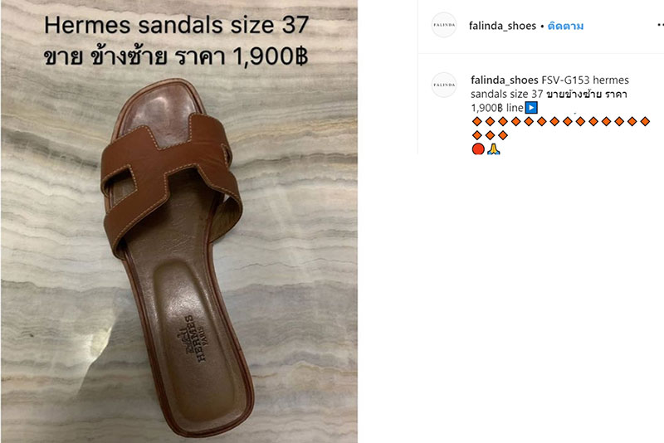Click the red circle emoji
The image size is (664, 443).
478,149
